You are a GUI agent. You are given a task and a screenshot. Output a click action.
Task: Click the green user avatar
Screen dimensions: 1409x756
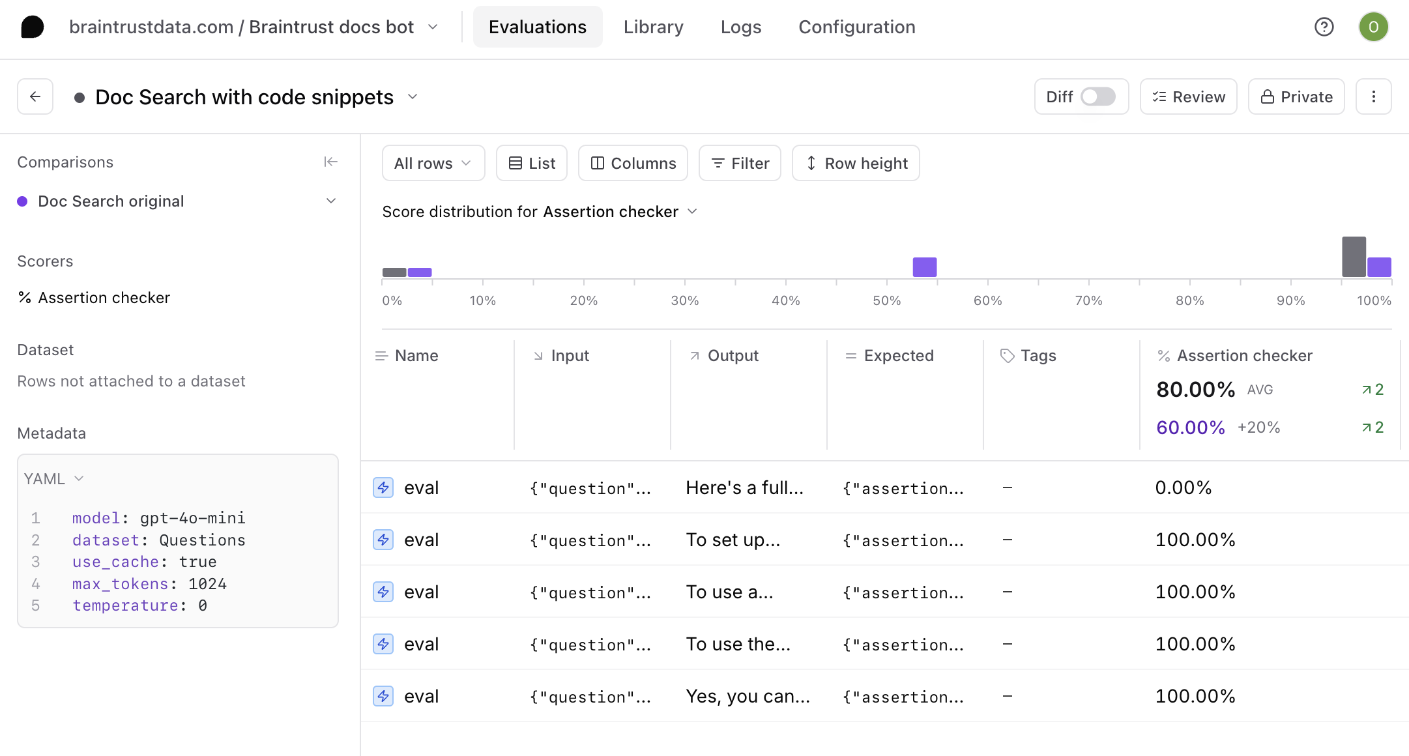[1373, 27]
